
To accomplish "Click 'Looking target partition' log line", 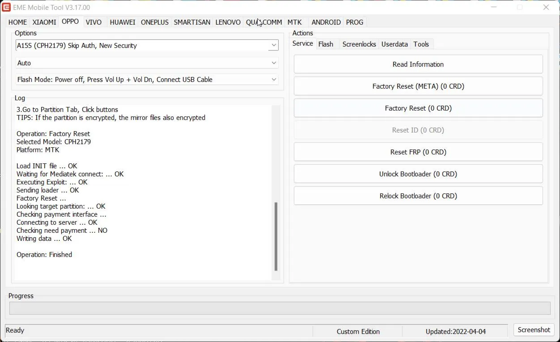I will click(61, 206).
